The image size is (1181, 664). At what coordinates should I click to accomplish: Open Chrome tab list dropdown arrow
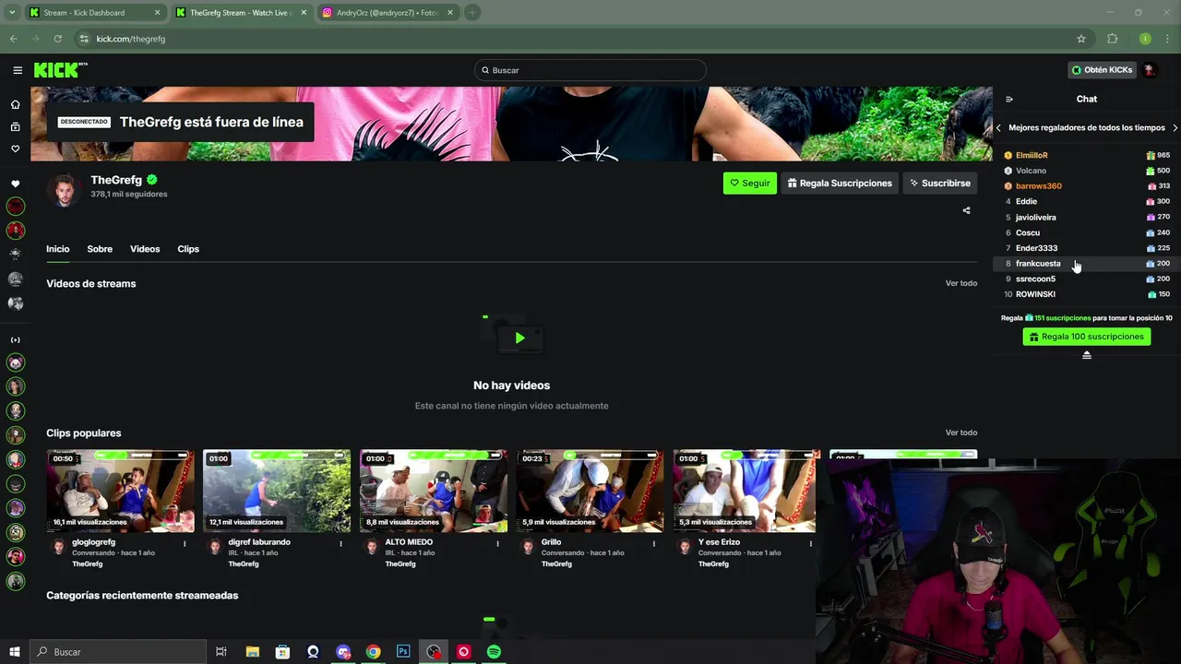[11, 13]
